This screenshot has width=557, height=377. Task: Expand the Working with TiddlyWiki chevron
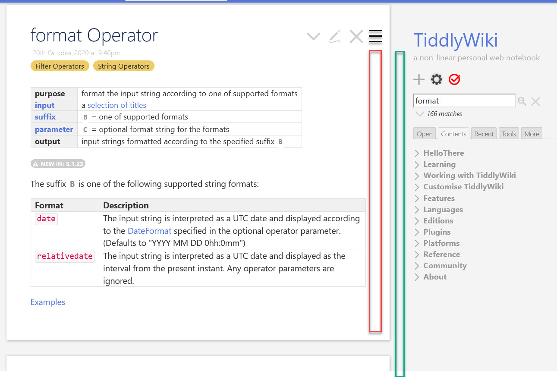(x=417, y=176)
